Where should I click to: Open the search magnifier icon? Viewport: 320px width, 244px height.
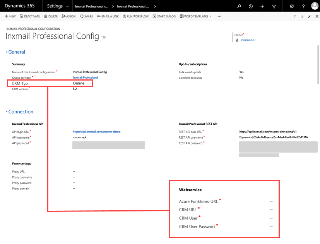coord(239,6)
